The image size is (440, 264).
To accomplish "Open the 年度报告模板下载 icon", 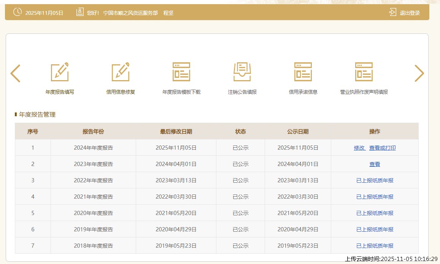I will click(x=181, y=72).
